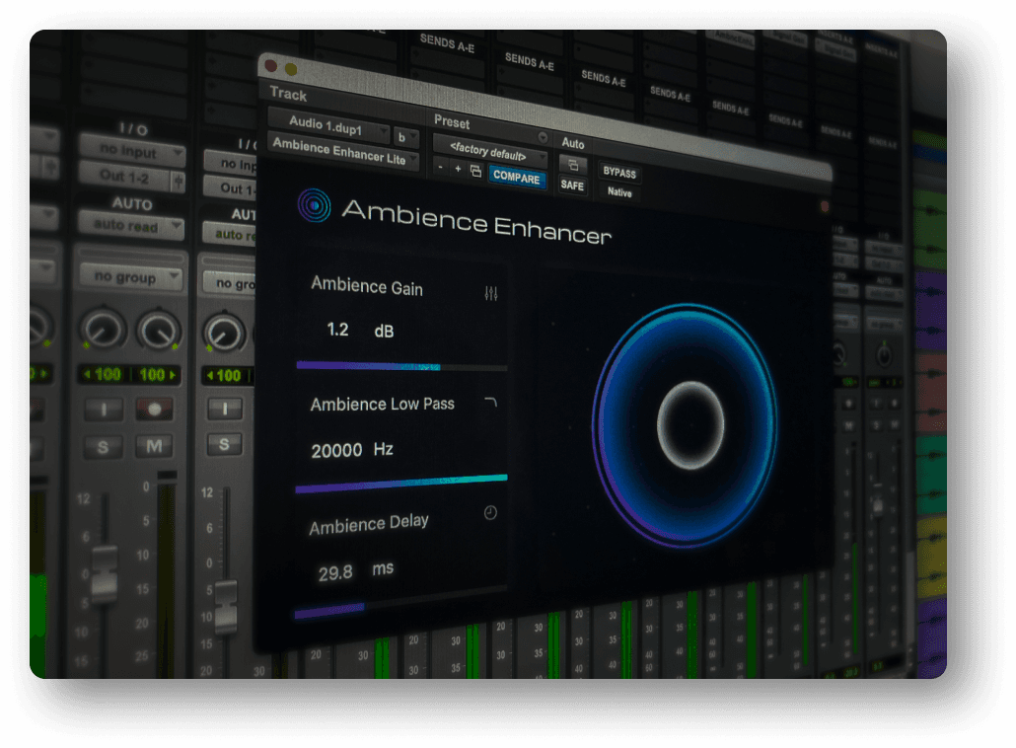Open the cut-off 'no gro' group selector
Image resolution: width=1016 pixels, height=748 pixels.
pyautogui.click(x=230, y=284)
